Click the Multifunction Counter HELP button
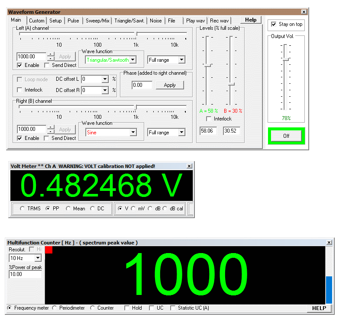Screen dimensions: 339x320 (x=319, y=308)
